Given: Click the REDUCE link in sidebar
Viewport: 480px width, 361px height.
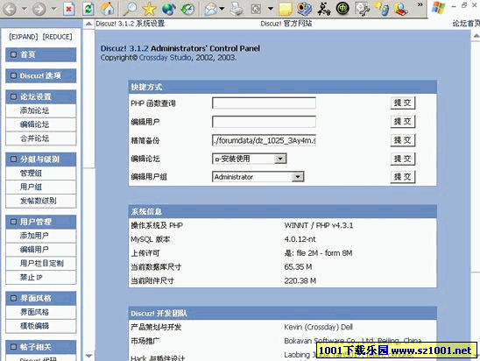Looking at the screenshot, I should pyautogui.click(x=57, y=37).
